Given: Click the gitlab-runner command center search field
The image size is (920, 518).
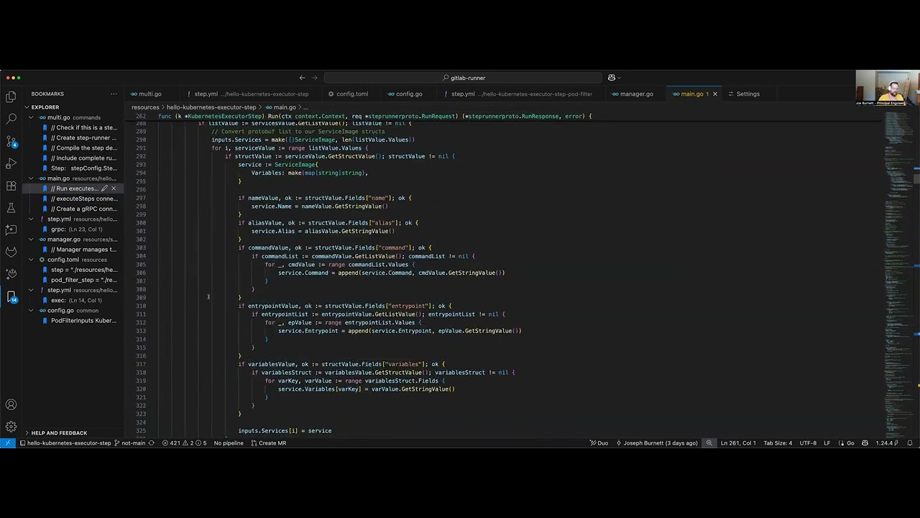Looking at the screenshot, I should click(x=463, y=78).
